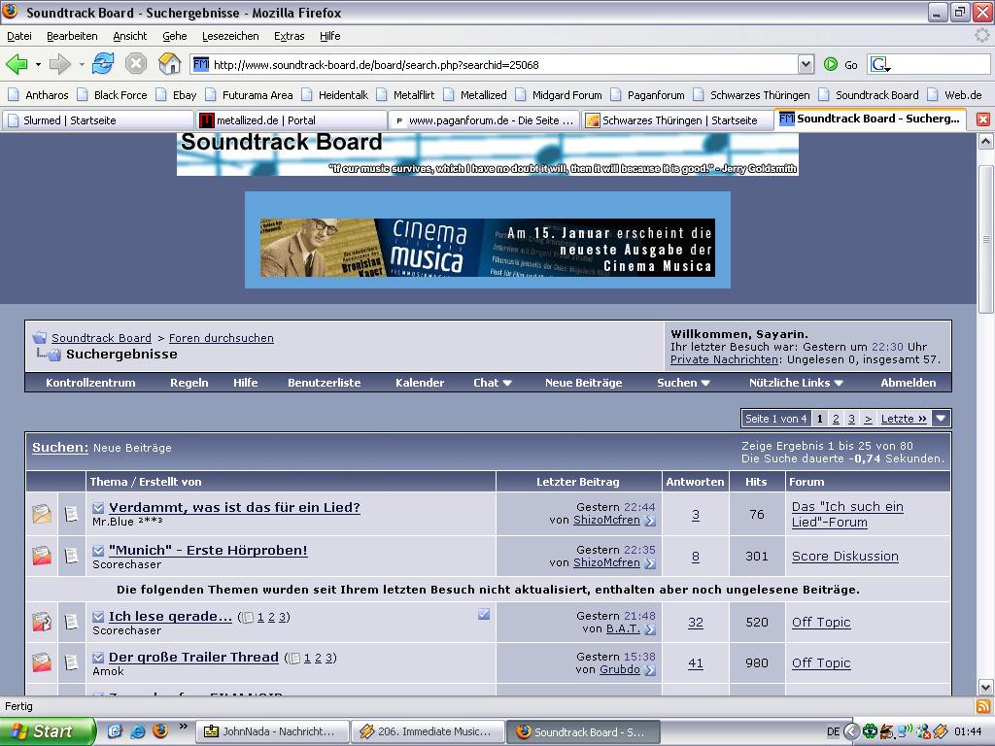Image resolution: width=995 pixels, height=746 pixels.
Task: Switch to the metallized.de Portal tab
Action: click(290, 119)
